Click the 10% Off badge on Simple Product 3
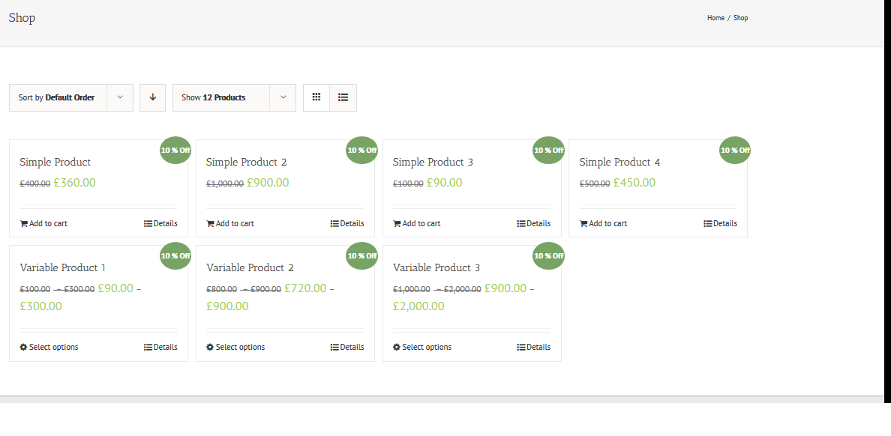The width and height of the screenshot is (891, 436). (x=548, y=150)
